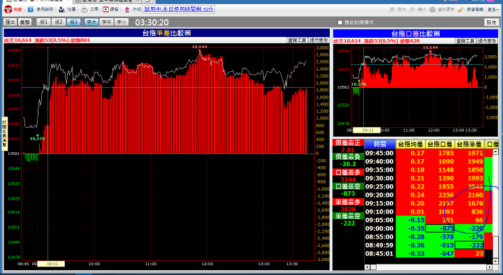Open the 更多 dropdown menu

point(493,10)
